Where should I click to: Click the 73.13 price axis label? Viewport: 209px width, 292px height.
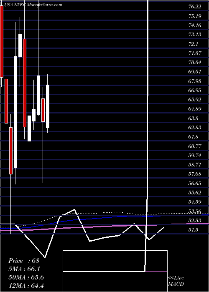[195, 35]
